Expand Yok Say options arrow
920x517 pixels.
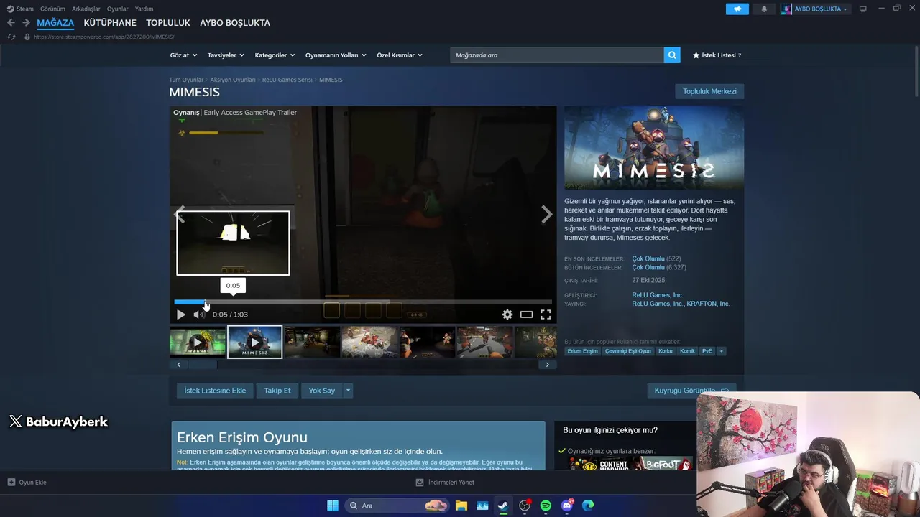pos(348,391)
